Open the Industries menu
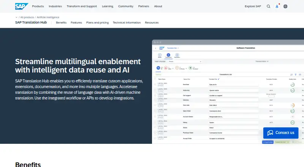Screen dimensions: 304x167 click(x=55, y=6)
